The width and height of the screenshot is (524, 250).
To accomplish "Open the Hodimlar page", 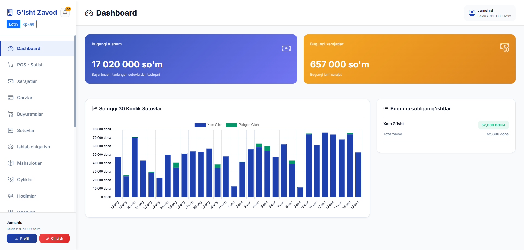I will click(x=37, y=196).
